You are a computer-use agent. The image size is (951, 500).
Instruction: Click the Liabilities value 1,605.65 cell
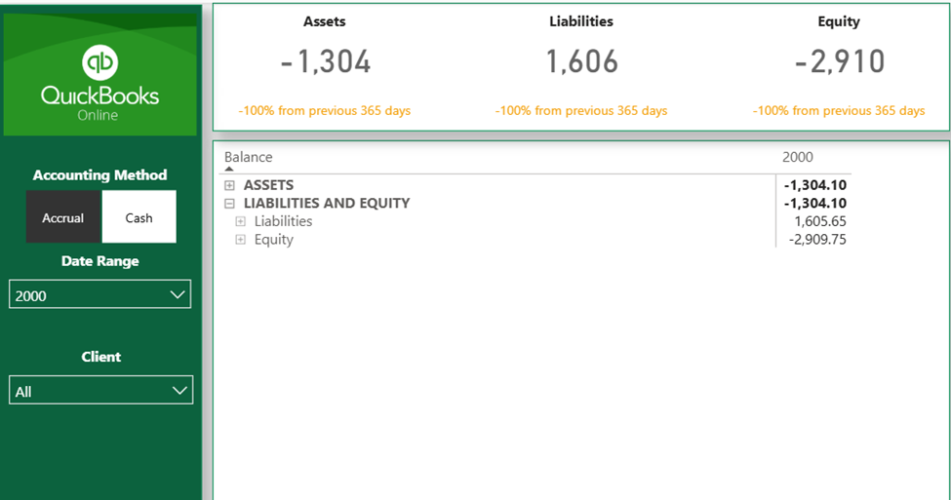(819, 222)
